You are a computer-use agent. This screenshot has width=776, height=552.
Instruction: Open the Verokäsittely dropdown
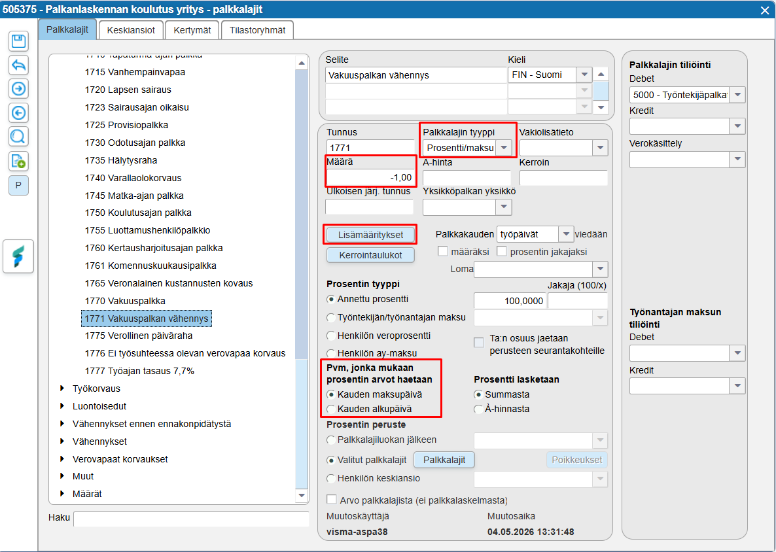(x=737, y=160)
